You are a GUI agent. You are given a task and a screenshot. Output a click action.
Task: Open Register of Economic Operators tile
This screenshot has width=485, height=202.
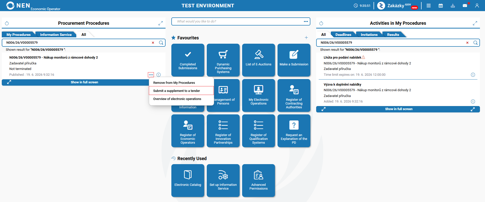188,131
